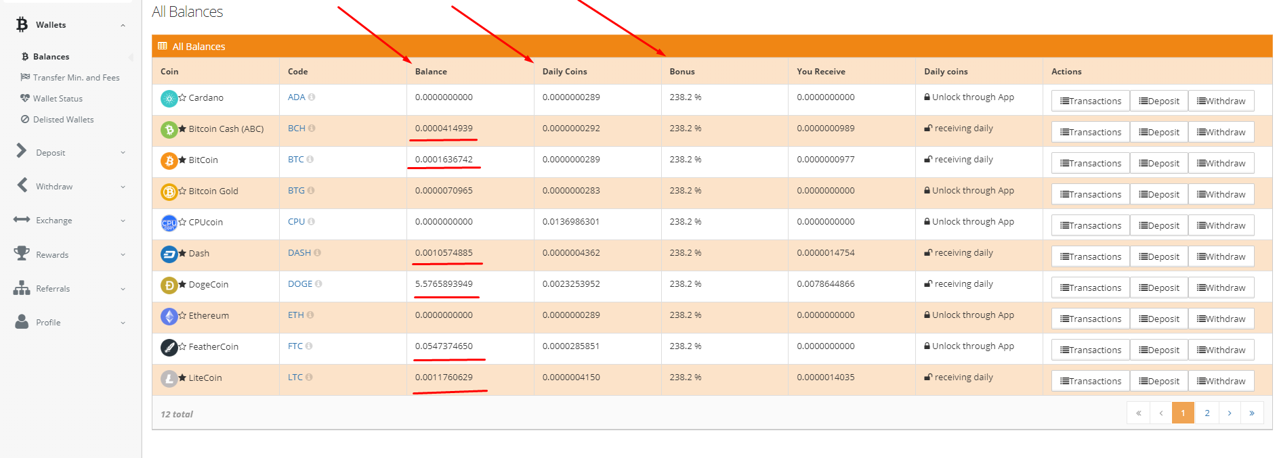Click the info icon next to ETH
The image size is (1277, 458).
pos(310,315)
